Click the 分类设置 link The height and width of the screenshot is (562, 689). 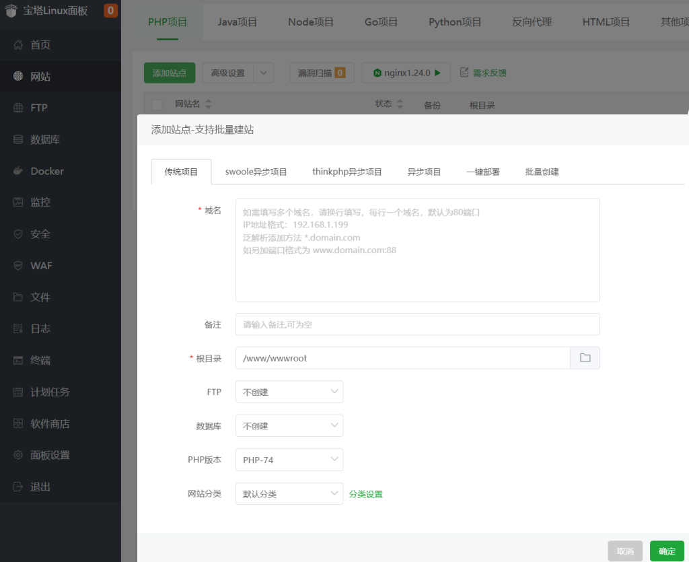(365, 494)
